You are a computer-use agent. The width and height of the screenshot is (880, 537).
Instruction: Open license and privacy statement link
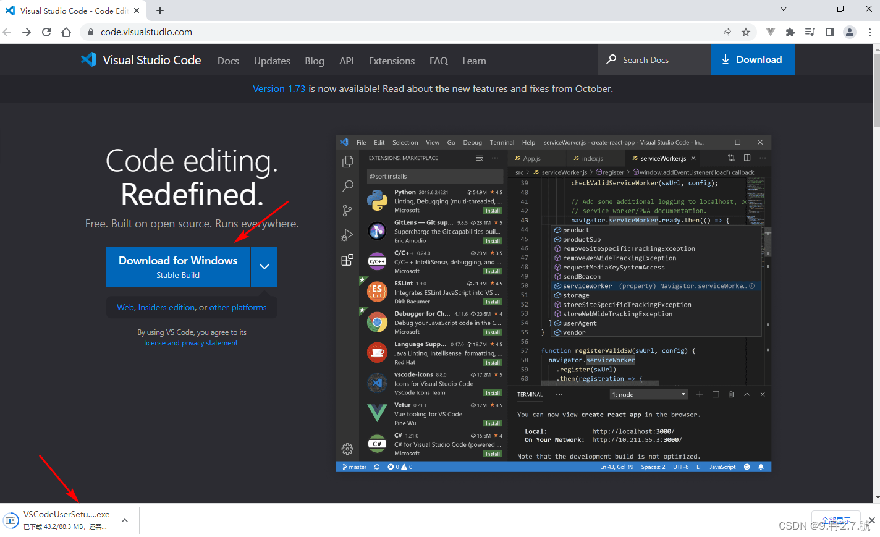192,343
